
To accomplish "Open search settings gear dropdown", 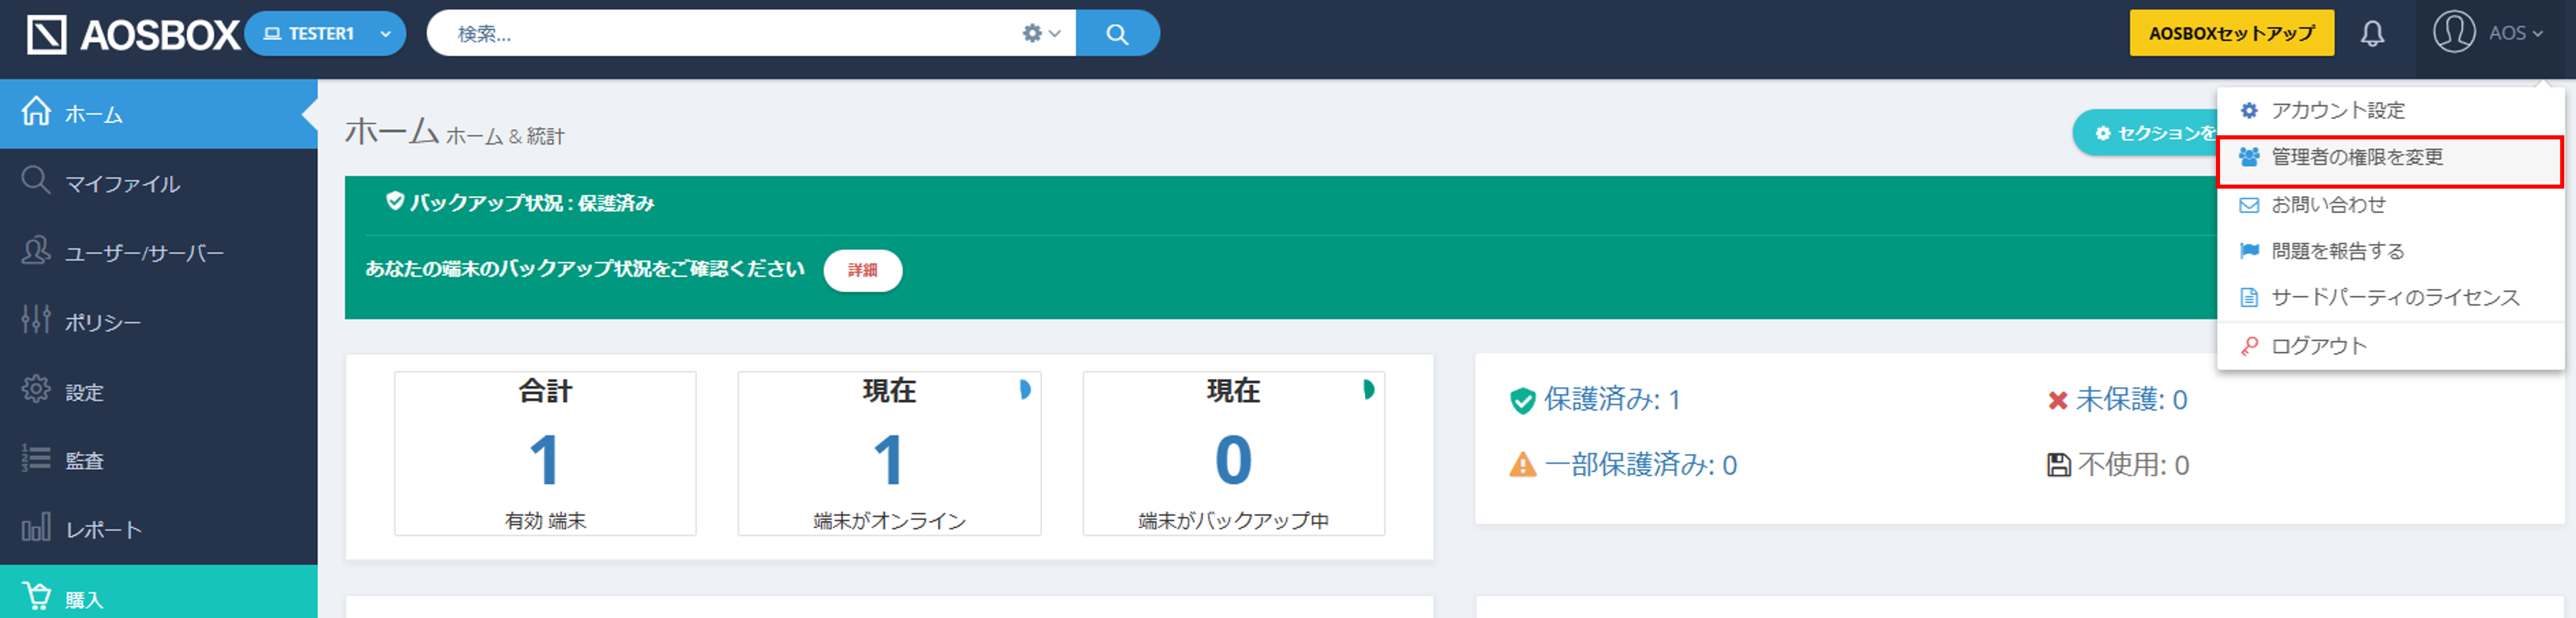I will coord(1041,34).
